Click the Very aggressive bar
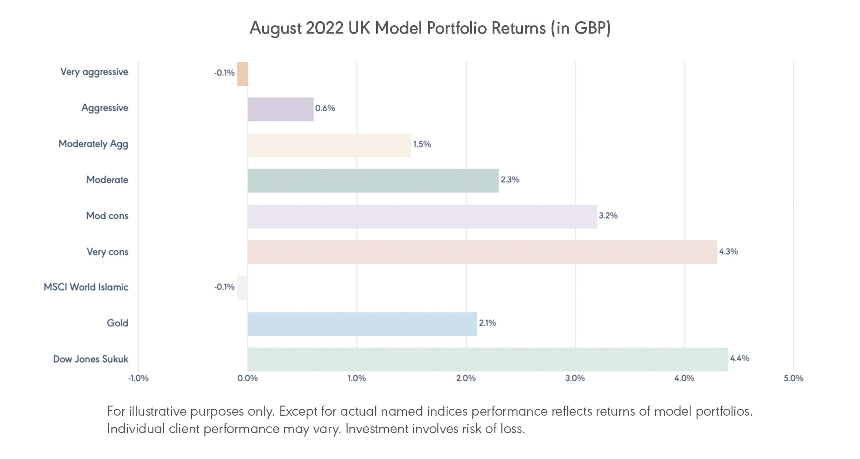This screenshot has height=459, width=860. pos(243,74)
